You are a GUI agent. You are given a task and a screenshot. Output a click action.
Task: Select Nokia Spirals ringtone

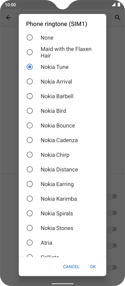(x=62, y=213)
